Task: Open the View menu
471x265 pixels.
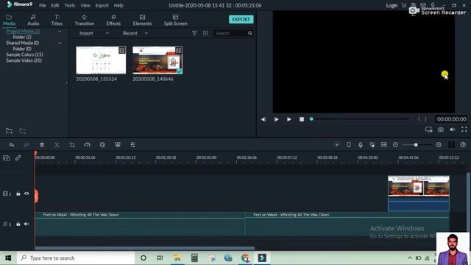Action: click(85, 5)
